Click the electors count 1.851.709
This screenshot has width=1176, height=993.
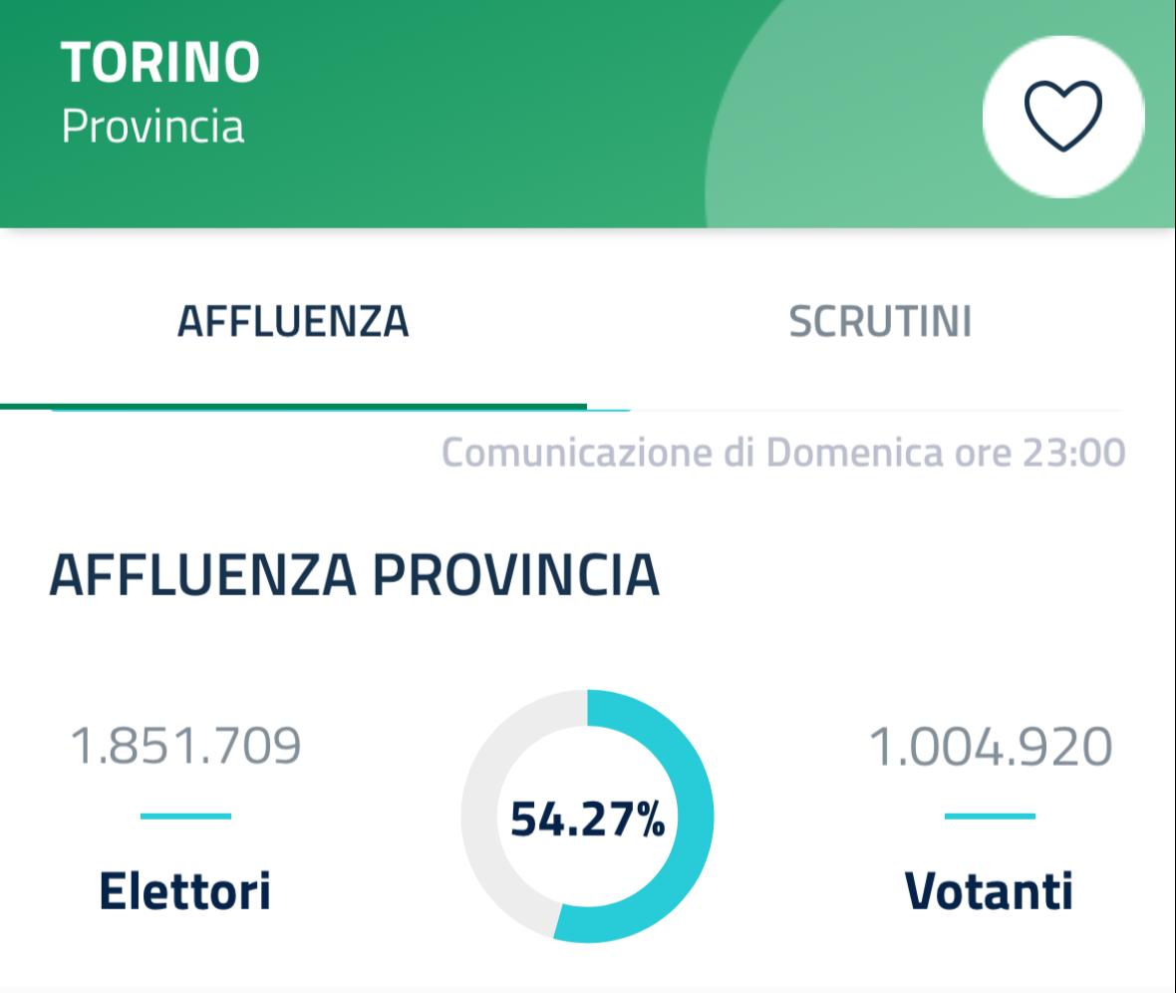pos(185,748)
